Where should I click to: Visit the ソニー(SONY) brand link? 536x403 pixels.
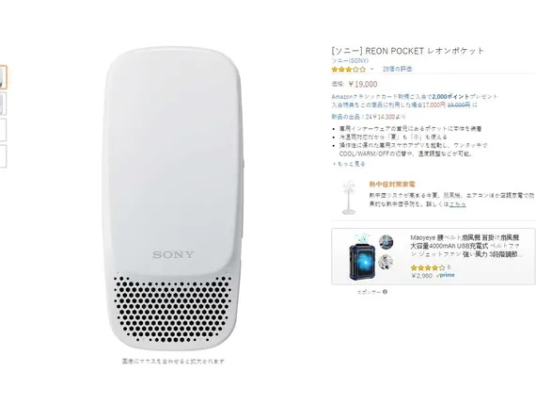[350, 60]
